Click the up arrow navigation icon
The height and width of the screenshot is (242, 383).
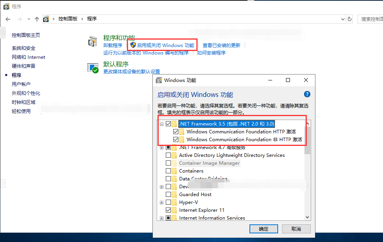click(x=37, y=19)
